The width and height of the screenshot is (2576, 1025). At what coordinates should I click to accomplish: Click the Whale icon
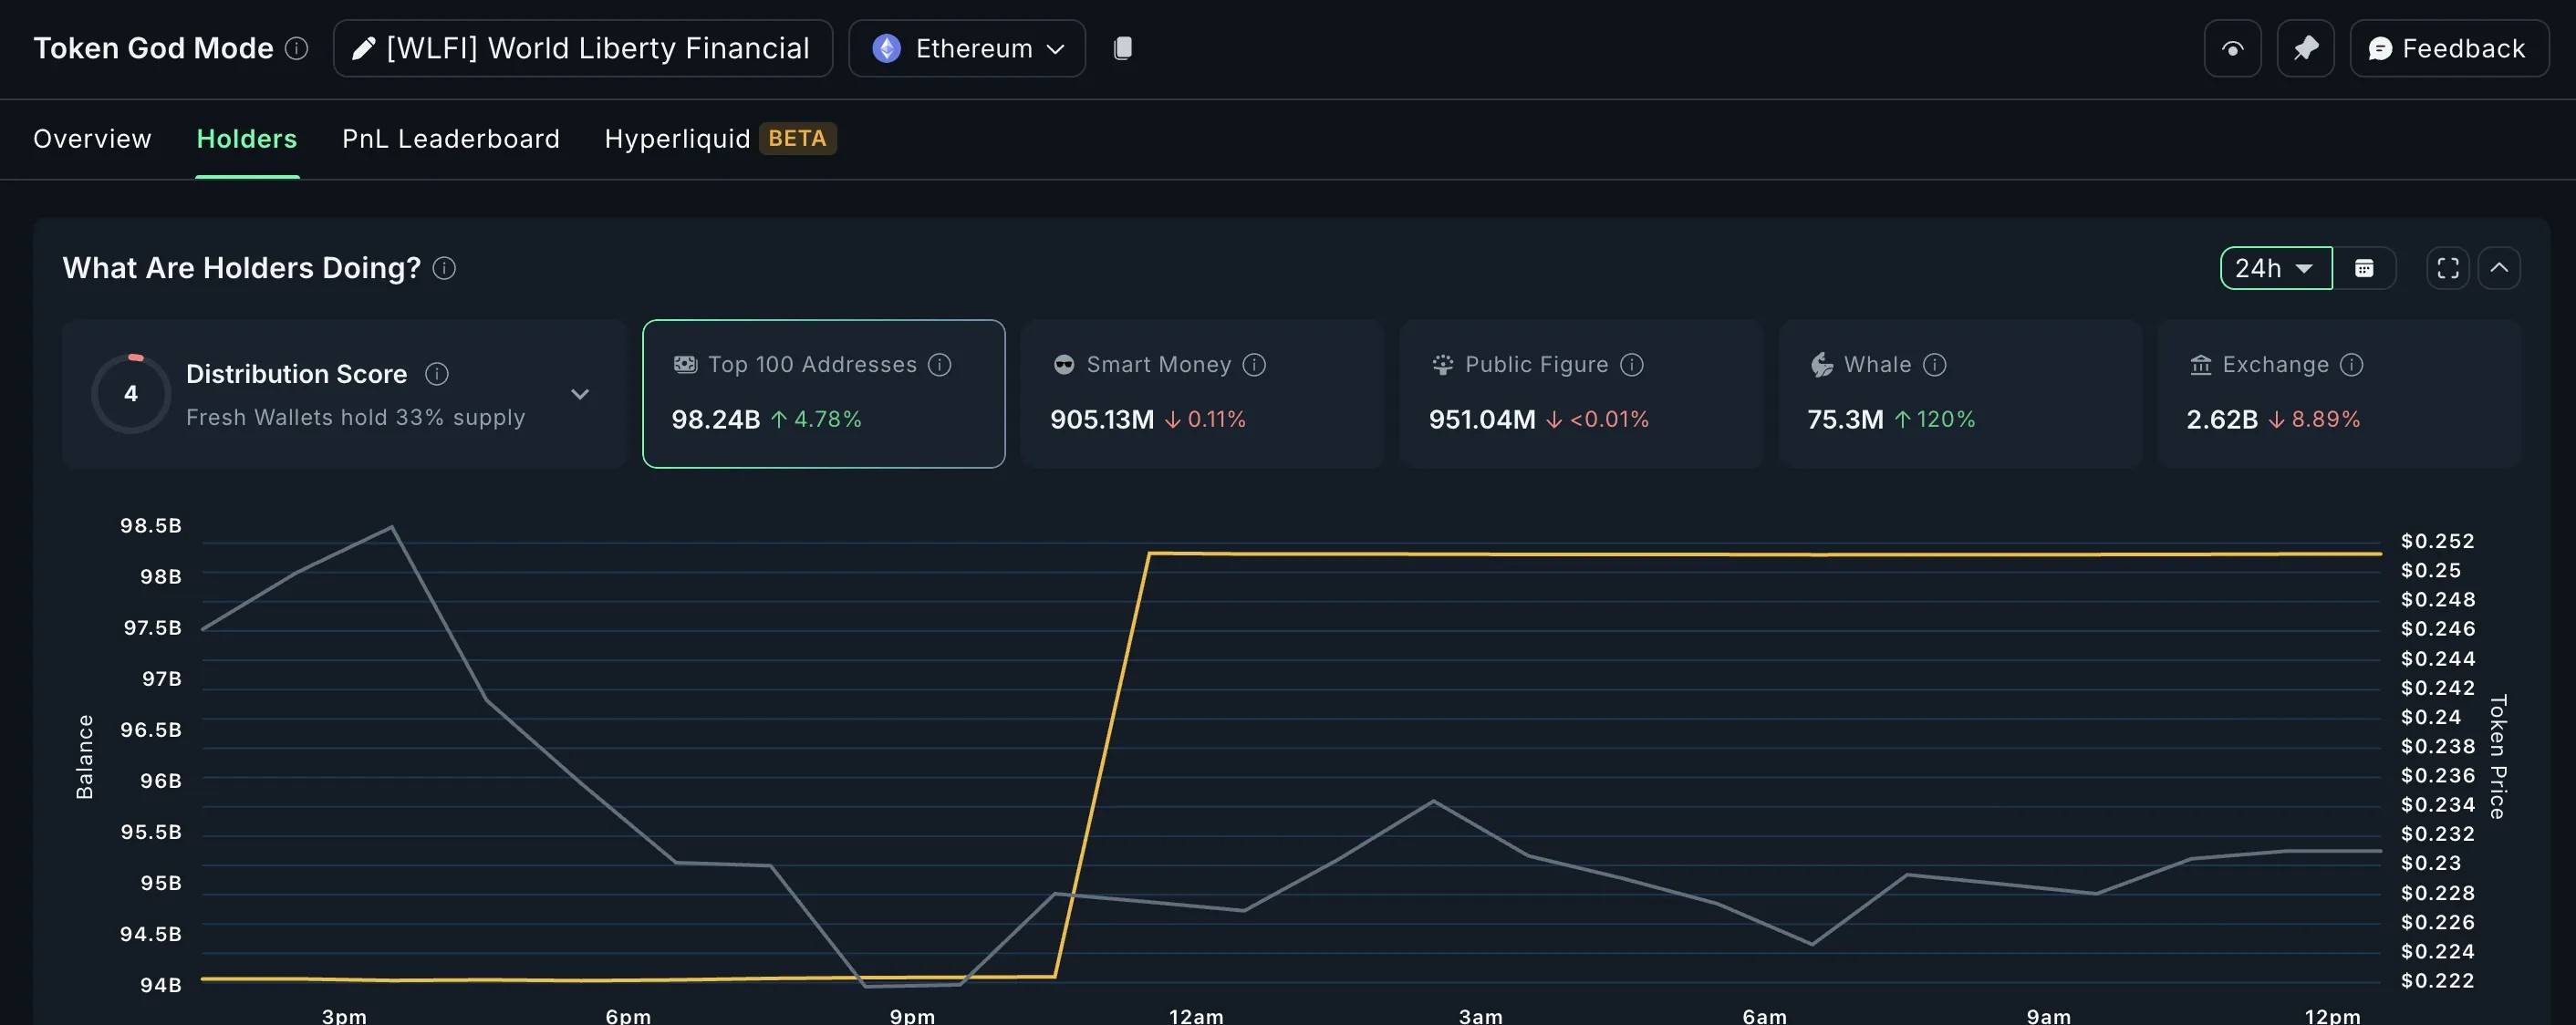tap(1822, 365)
